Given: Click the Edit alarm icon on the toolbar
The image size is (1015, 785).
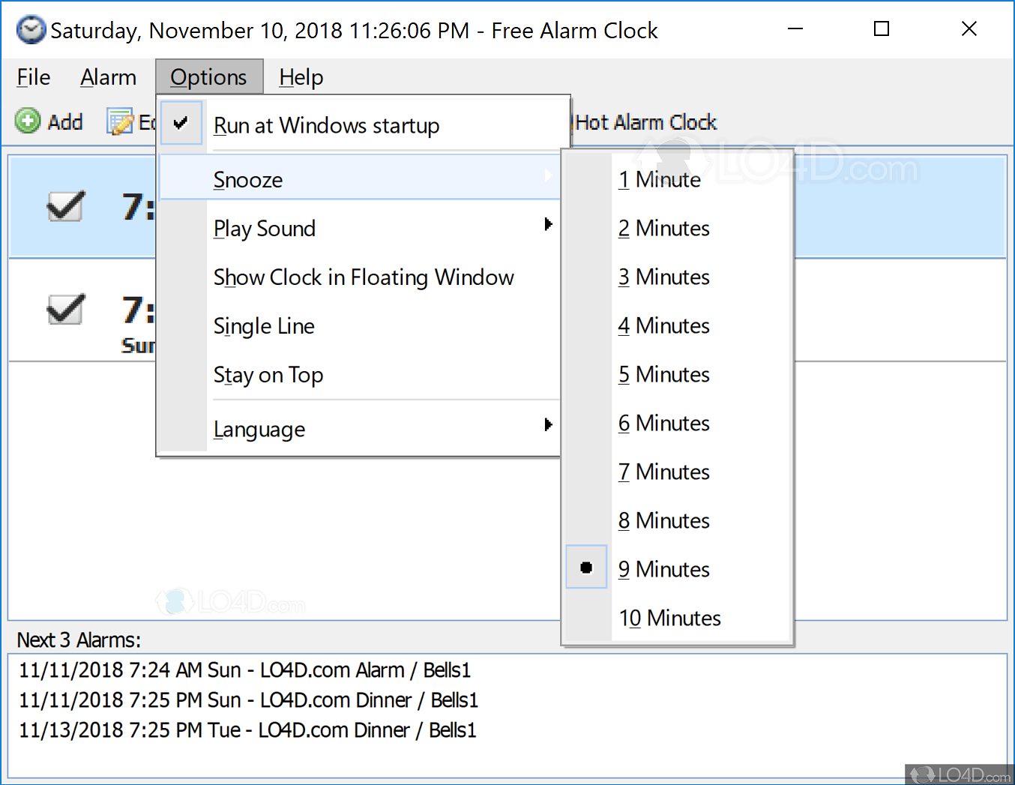Looking at the screenshot, I should tap(121, 121).
